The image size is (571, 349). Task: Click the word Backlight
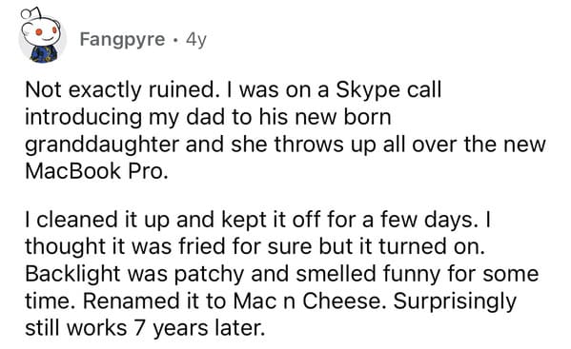point(72,275)
